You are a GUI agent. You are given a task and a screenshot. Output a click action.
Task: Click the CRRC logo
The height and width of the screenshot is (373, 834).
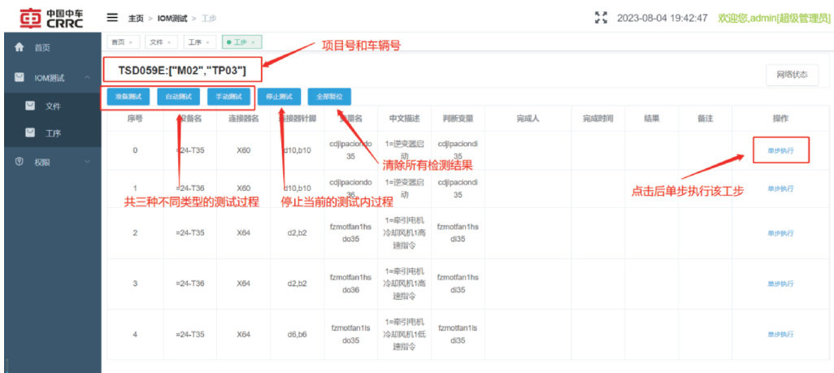[x=50, y=17]
